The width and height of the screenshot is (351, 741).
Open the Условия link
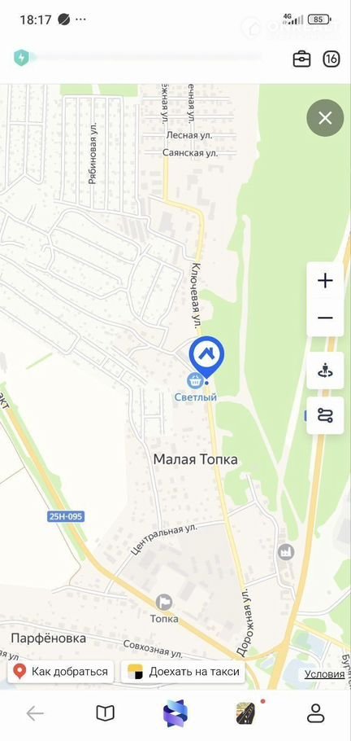(x=324, y=674)
